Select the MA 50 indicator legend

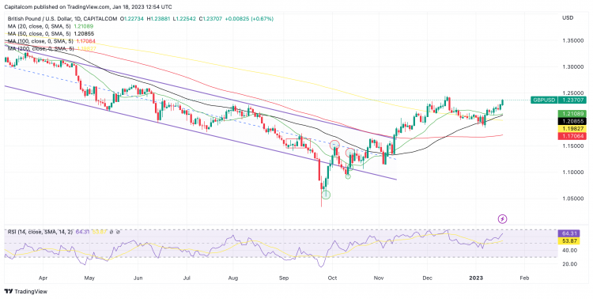click(x=51, y=34)
